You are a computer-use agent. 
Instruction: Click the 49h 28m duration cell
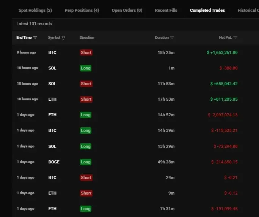(166, 162)
